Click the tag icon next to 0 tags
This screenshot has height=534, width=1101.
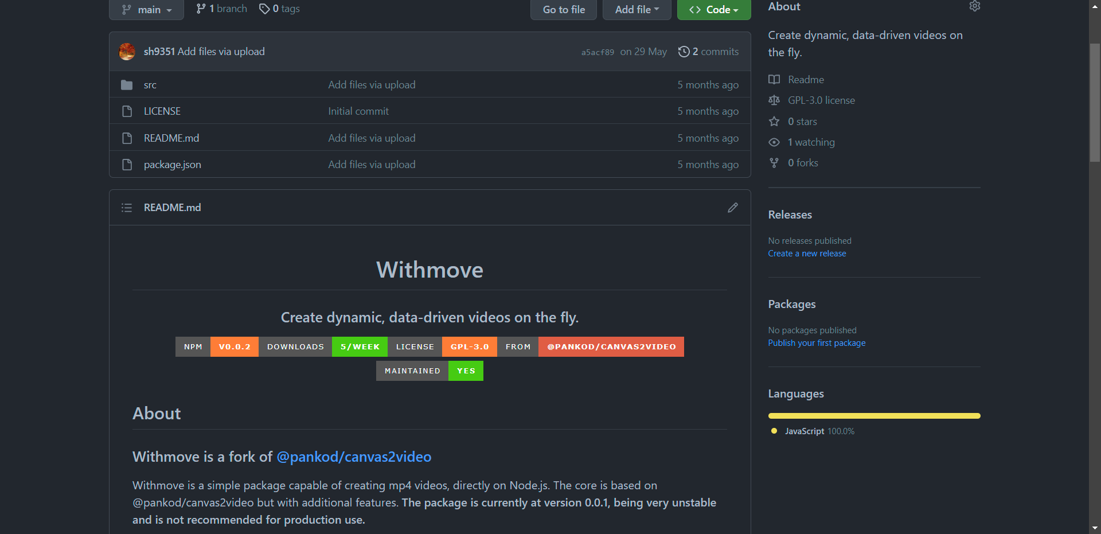coord(264,9)
